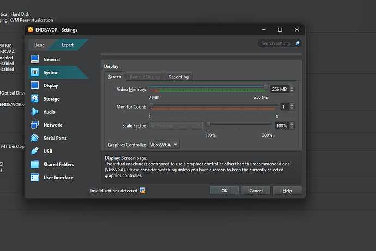The image size is (376, 251).
Task: Click the Serial Ports connector icon
Action: click(x=34, y=138)
